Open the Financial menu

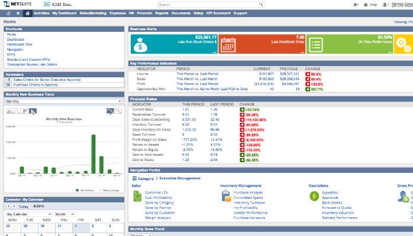click(144, 12)
